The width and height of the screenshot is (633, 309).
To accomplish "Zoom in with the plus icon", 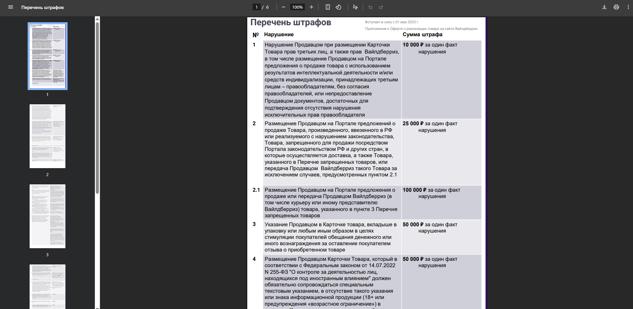I will click(311, 7).
